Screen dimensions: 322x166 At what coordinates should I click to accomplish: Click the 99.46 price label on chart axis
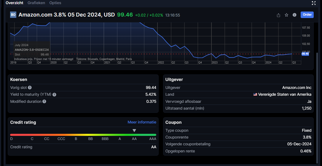click(x=305, y=54)
